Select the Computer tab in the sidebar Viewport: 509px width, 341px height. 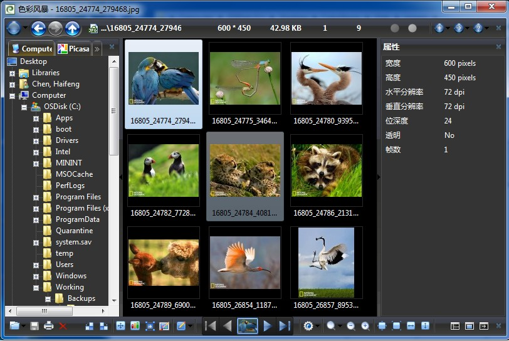pyautogui.click(x=31, y=48)
